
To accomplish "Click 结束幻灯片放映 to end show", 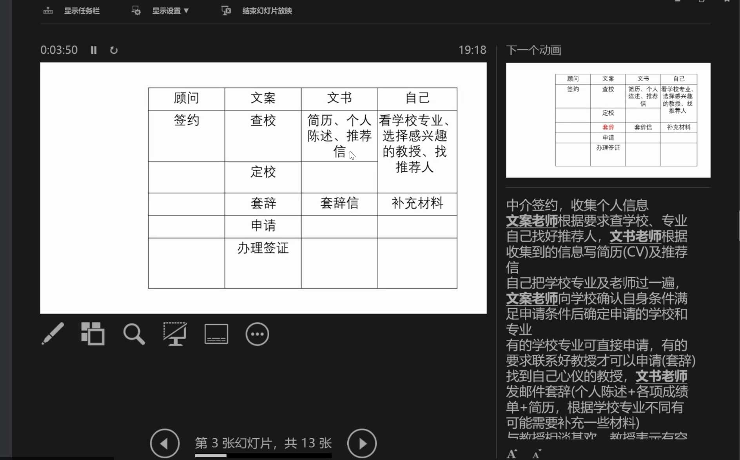I will [x=267, y=11].
